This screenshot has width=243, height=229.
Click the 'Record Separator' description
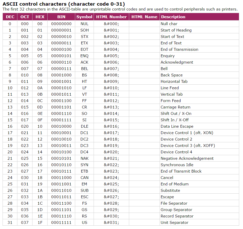click(177, 216)
